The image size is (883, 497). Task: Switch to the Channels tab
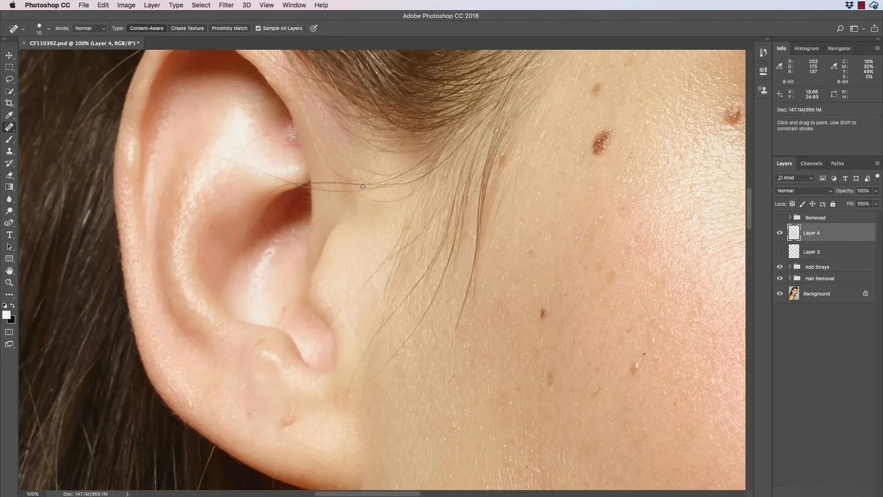(811, 163)
